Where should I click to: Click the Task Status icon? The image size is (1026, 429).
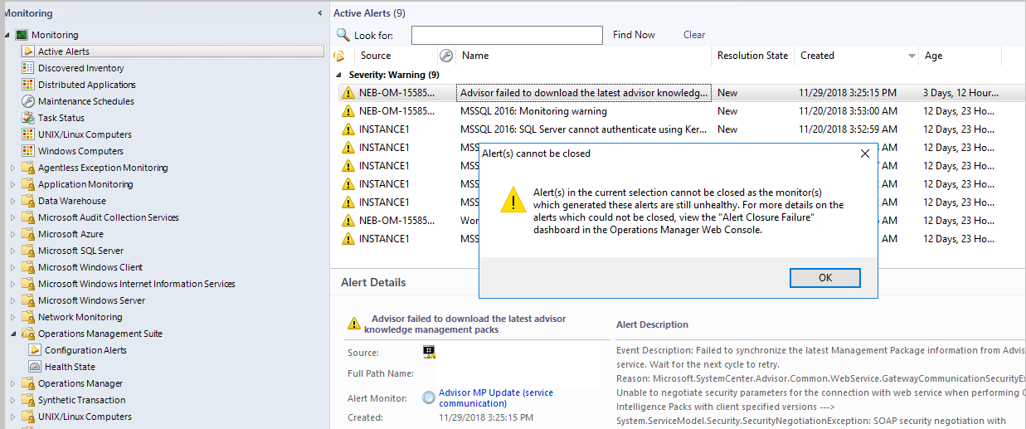28,118
